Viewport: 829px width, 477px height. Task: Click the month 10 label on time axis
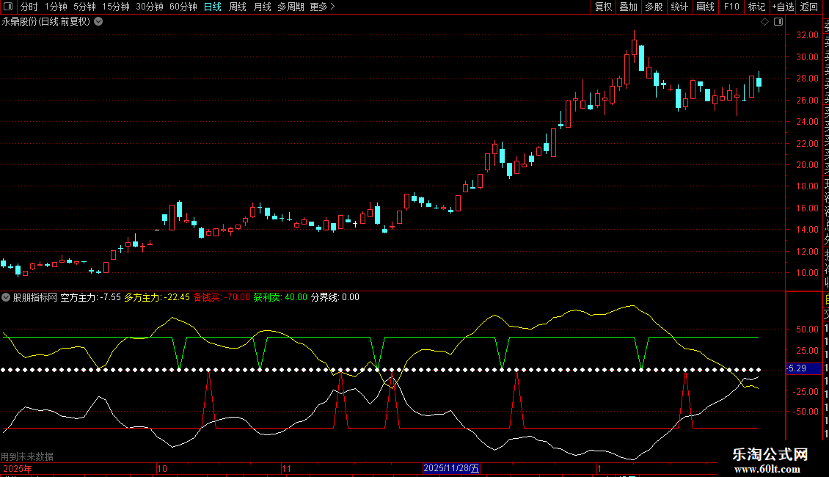tap(162, 468)
